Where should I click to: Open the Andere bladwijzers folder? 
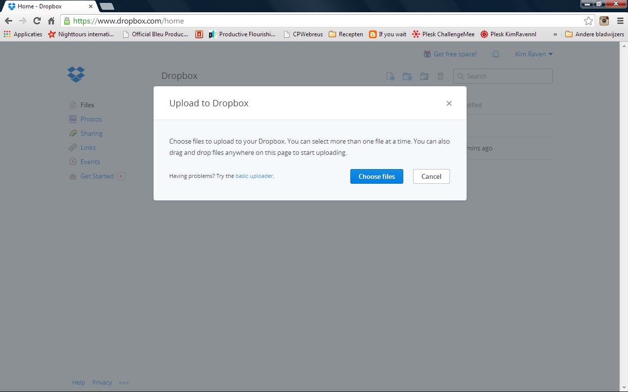[595, 34]
